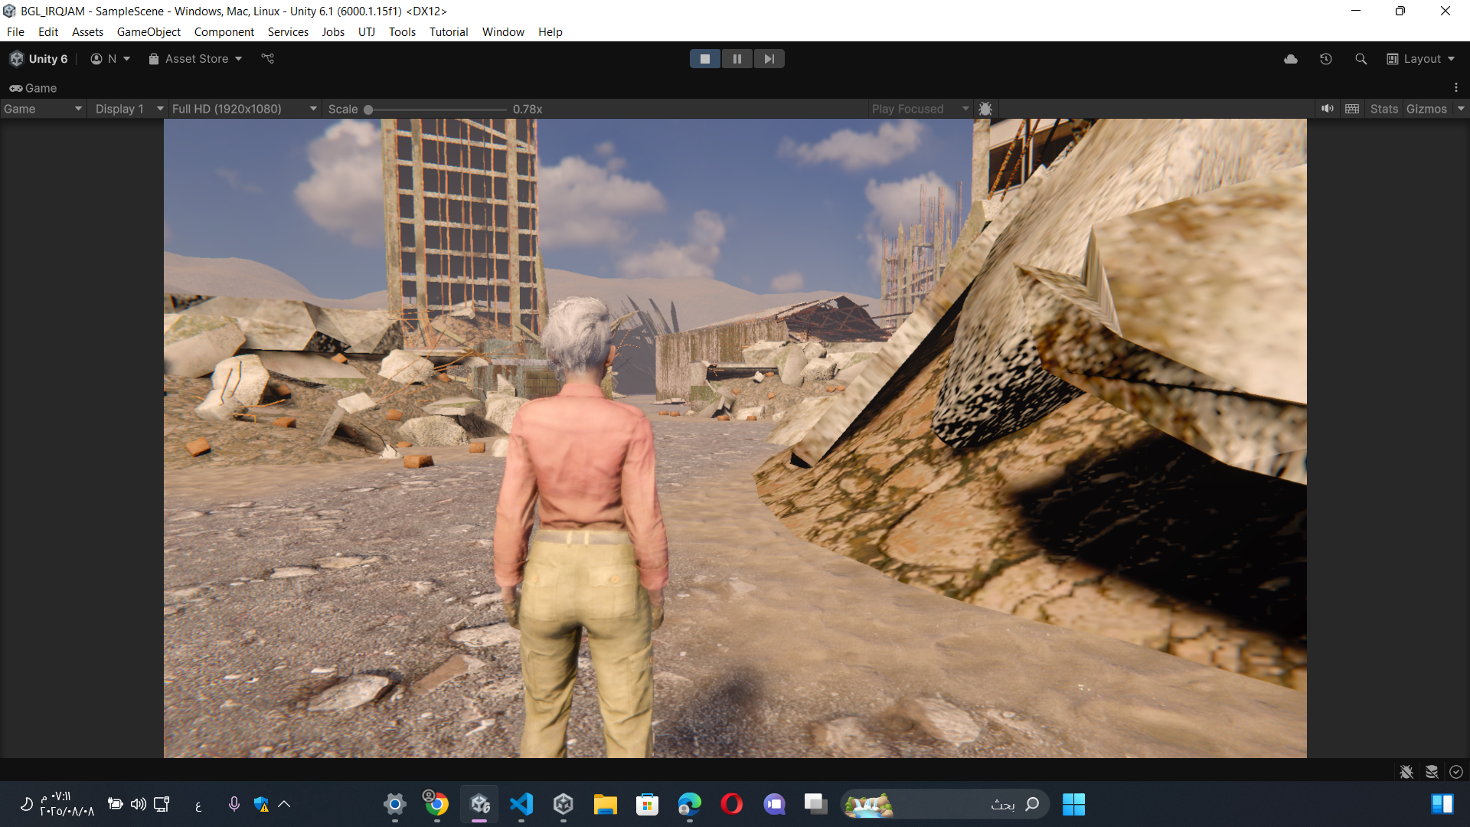1470x827 pixels.
Task: Open Visual Studio Code from the taskbar
Action: click(x=521, y=804)
